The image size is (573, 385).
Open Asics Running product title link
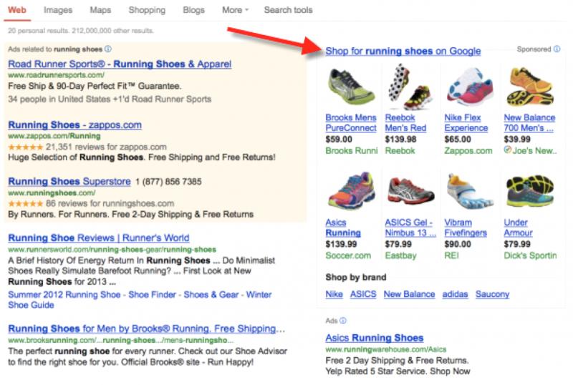343,228
